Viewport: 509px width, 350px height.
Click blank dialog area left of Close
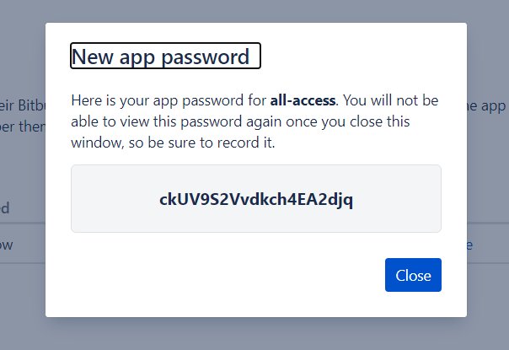coord(211,276)
